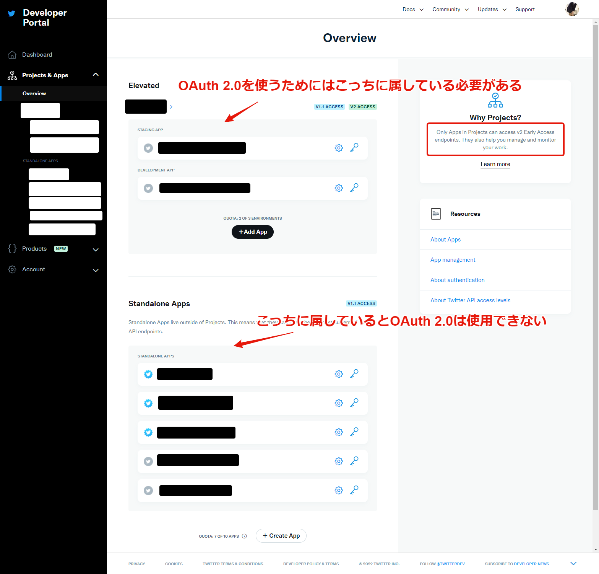Open the Community dropdown menu
Viewport: 599px width, 574px height.
tap(451, 9)
